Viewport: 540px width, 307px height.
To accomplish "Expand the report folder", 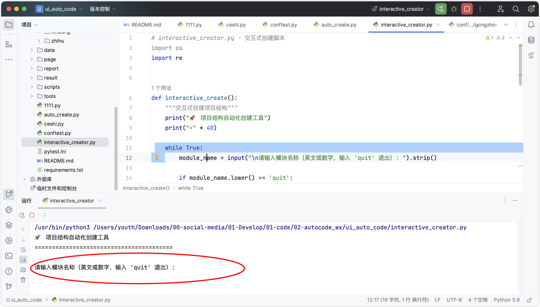I will tap(31, 68).
